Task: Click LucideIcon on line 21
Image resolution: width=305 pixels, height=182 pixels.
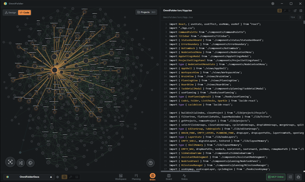Action: click(x=195, y=105)
